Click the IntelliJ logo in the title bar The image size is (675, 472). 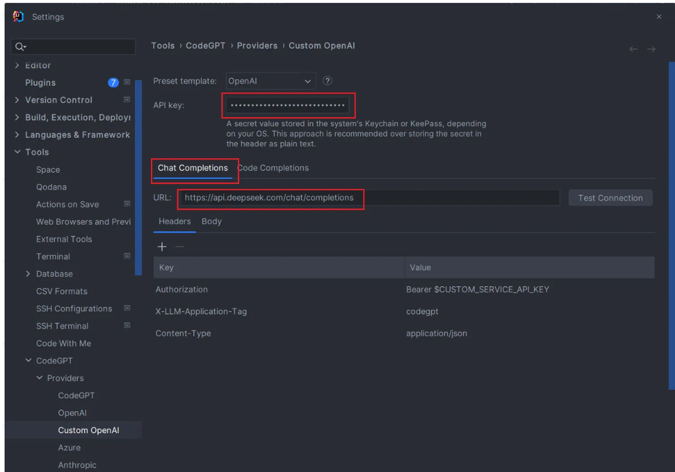click(x=18, y=17)
